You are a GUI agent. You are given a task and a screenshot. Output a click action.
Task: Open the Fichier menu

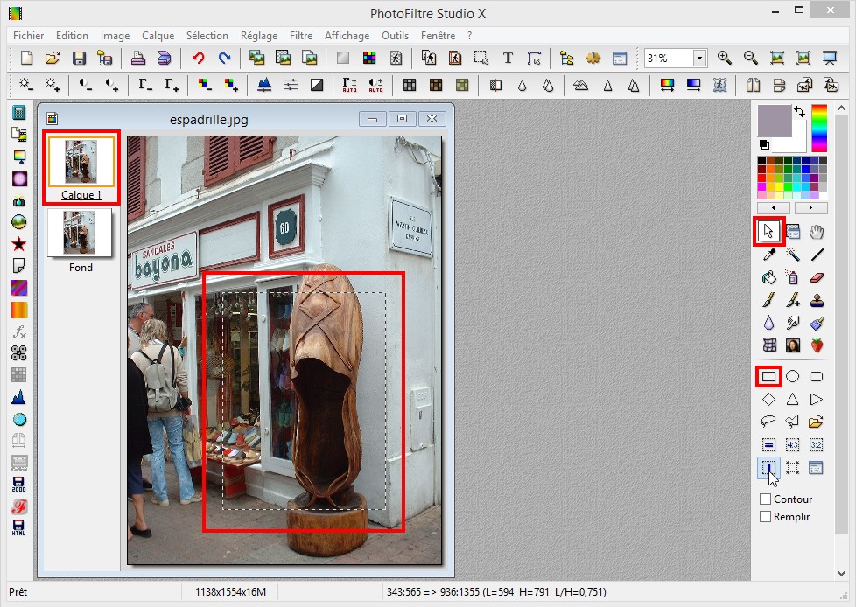pyautogui.click(x=28, y=36)
